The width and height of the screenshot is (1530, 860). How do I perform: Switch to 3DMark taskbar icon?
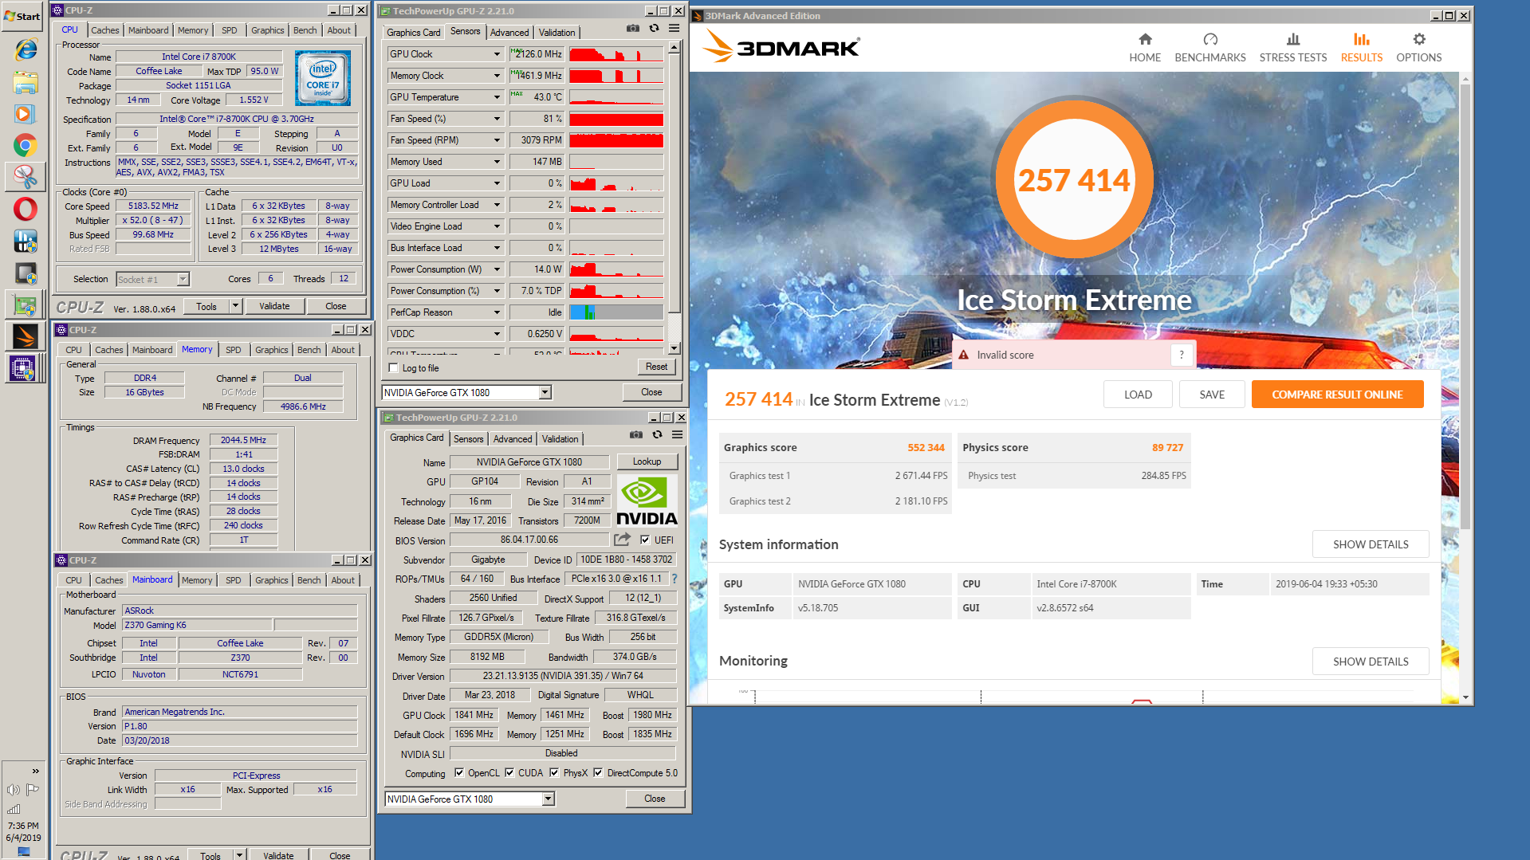tap(26, 336)
